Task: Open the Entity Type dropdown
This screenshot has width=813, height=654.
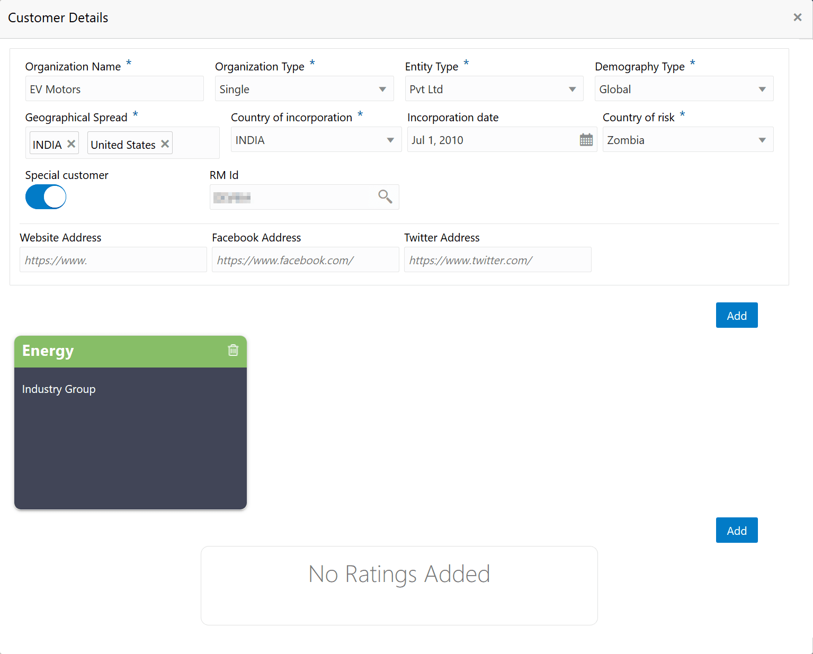Action: click(572, 89)
